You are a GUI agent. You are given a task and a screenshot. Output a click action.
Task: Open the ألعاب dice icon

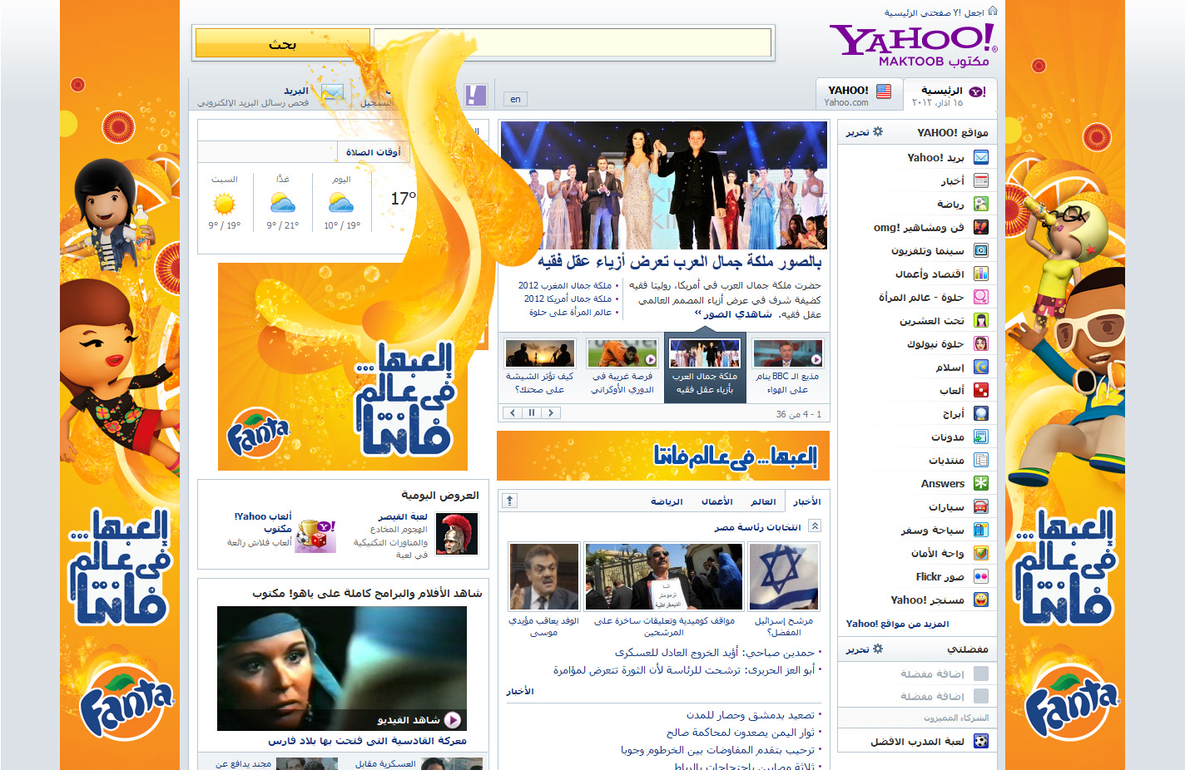tap(981, 390)
